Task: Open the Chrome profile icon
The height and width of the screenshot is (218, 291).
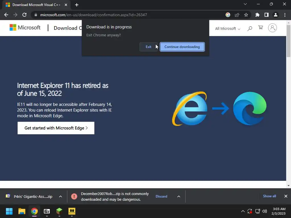Action: (x=276, y=15)
